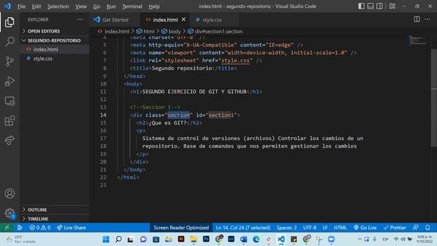Open the Manage gear icon
Image resolution: width=437 pixels, height=246 pixels.
10,213
